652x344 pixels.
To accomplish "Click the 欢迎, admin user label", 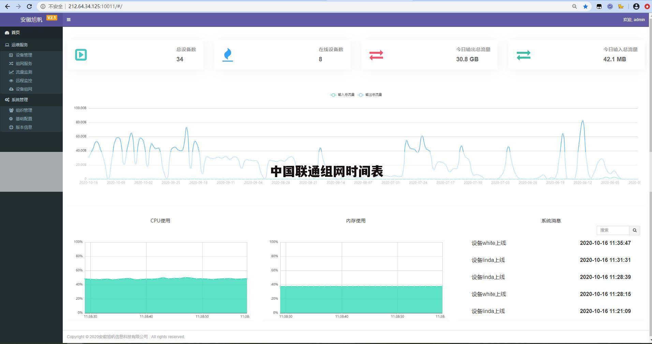I will coord(634,20).
